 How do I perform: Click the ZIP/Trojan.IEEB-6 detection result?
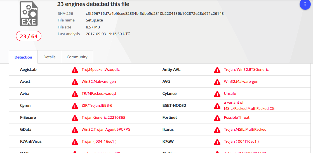(x=97, y=105)
